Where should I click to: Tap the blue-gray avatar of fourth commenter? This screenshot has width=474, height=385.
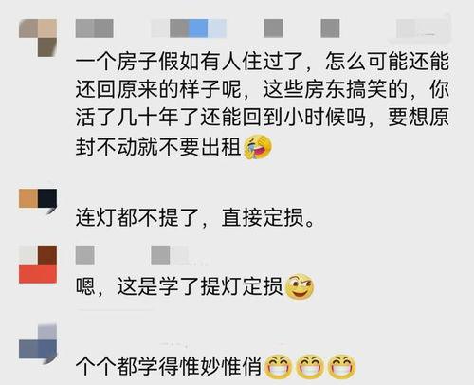pyautogui.click(x=38, y=344)
